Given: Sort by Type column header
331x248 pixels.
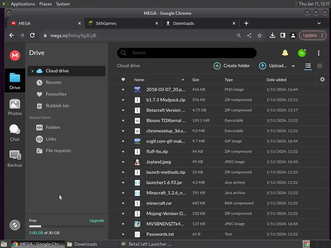Looking at the screenshot, I should pyautogui.click(x=229, y=80).
